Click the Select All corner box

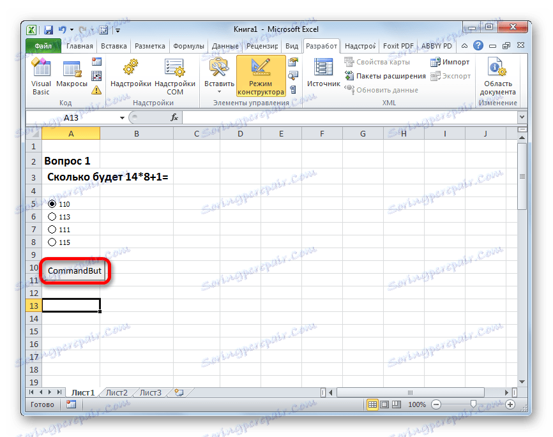tap(34, 133)
